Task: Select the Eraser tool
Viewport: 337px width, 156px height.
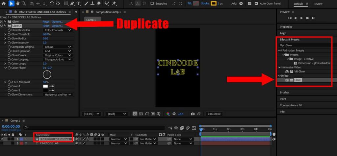Action: point(99,3)
